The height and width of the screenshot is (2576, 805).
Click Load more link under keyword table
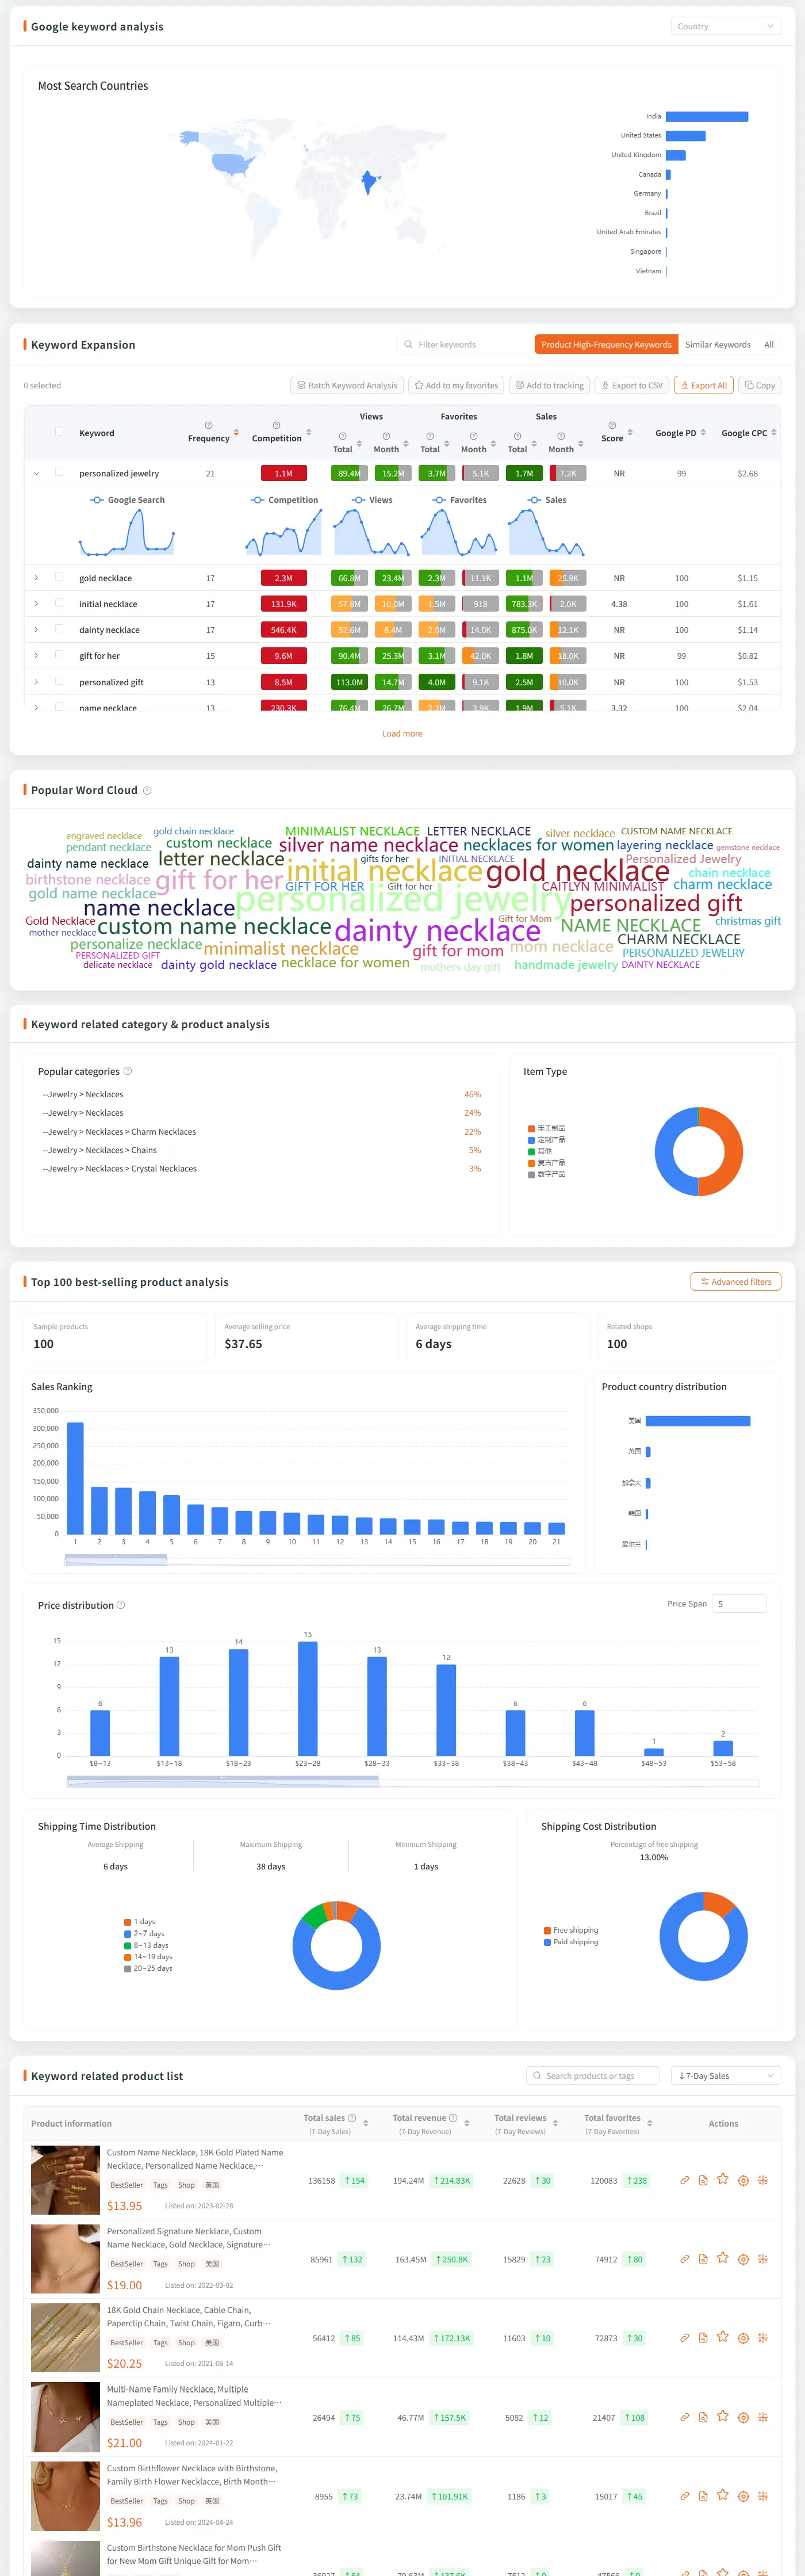pyautogui.click(x=402, y=734)
